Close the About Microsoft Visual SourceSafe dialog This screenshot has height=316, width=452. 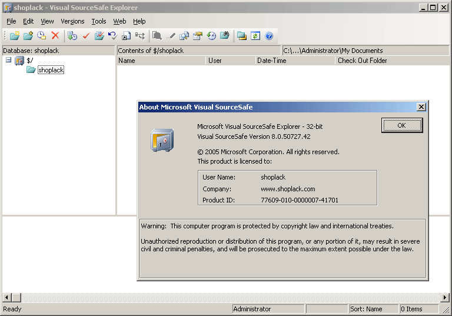click(421, 107)
